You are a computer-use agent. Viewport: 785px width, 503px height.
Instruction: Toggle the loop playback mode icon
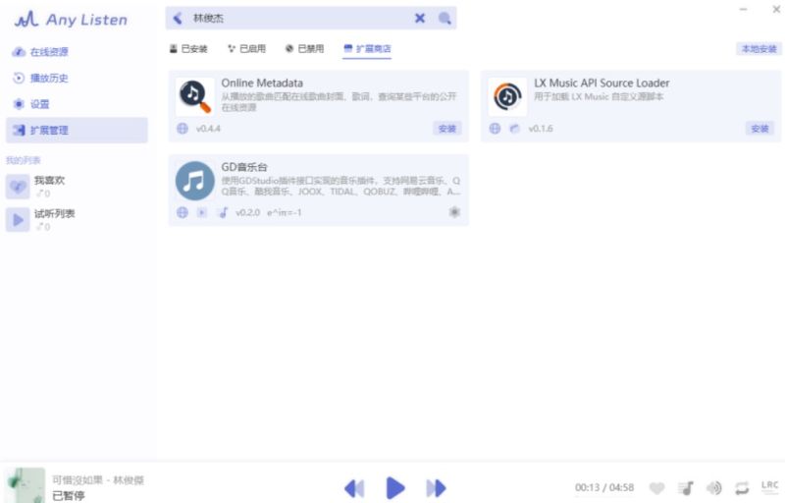tap(742, 487)
